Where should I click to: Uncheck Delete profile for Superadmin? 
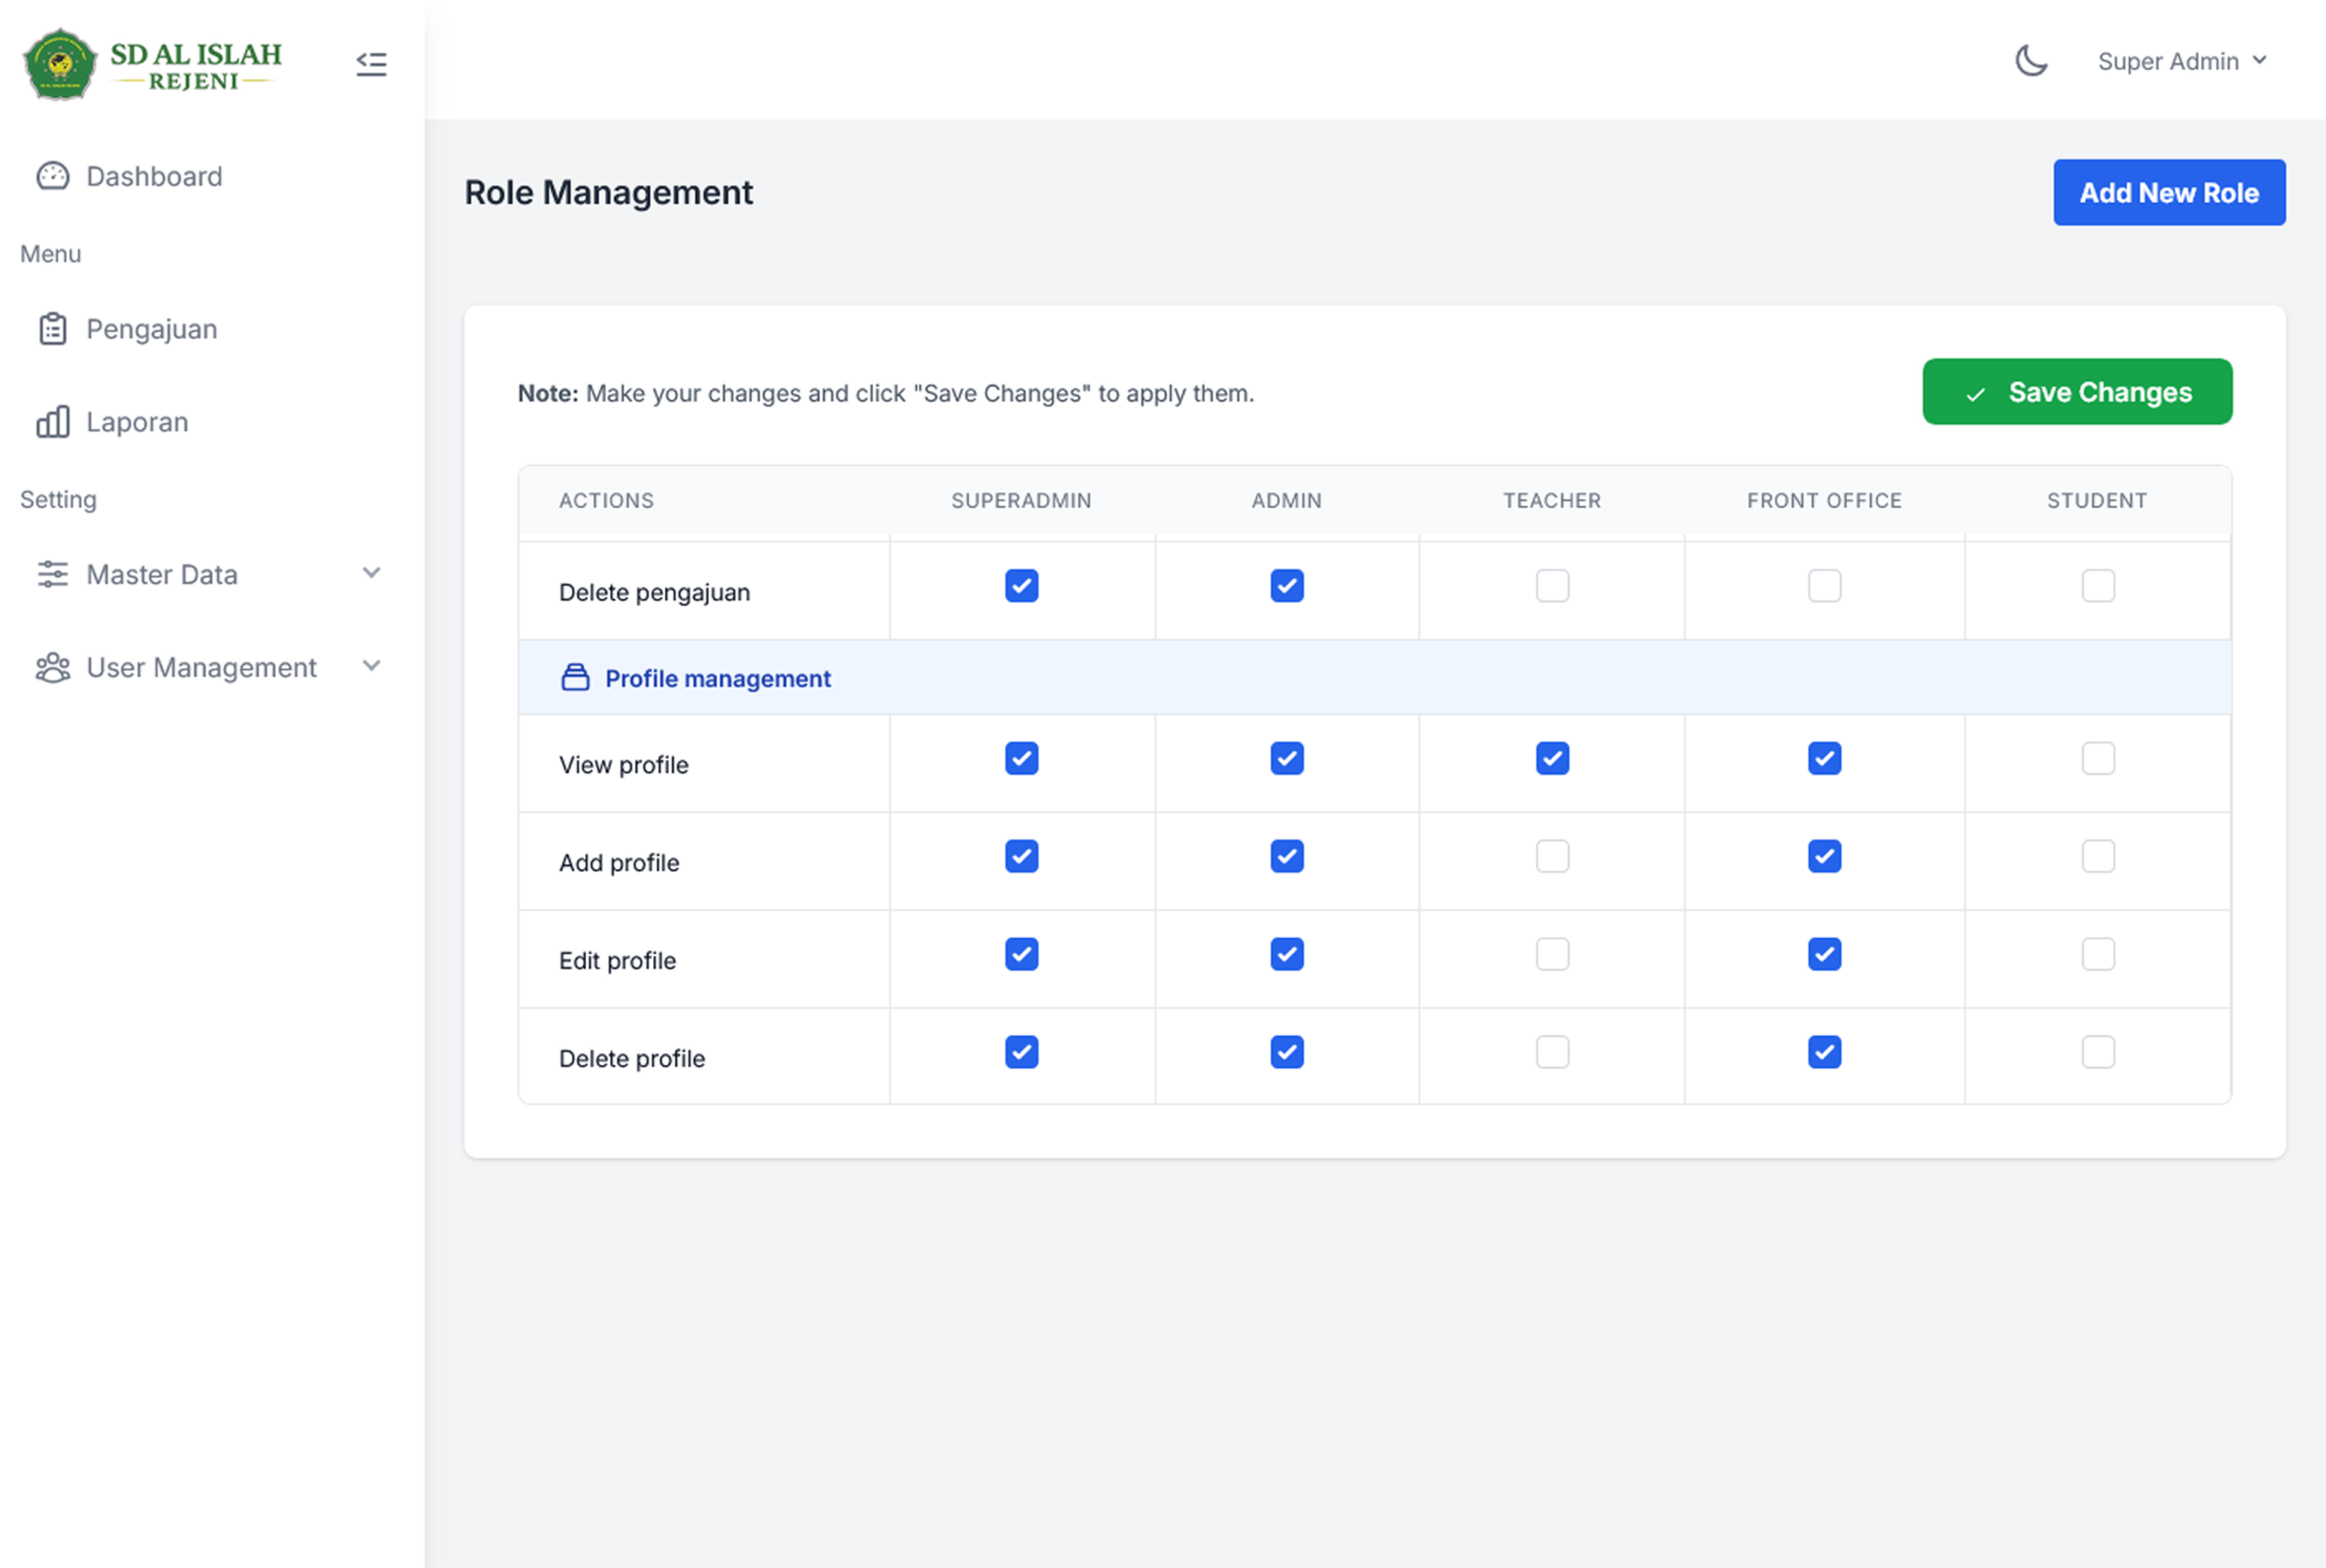1021,1053
